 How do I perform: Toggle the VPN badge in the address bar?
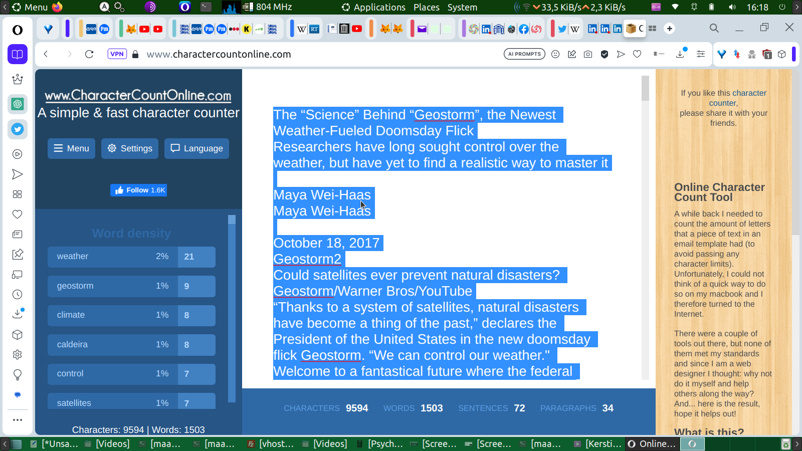pyautogui.click(x=117, y=54)
